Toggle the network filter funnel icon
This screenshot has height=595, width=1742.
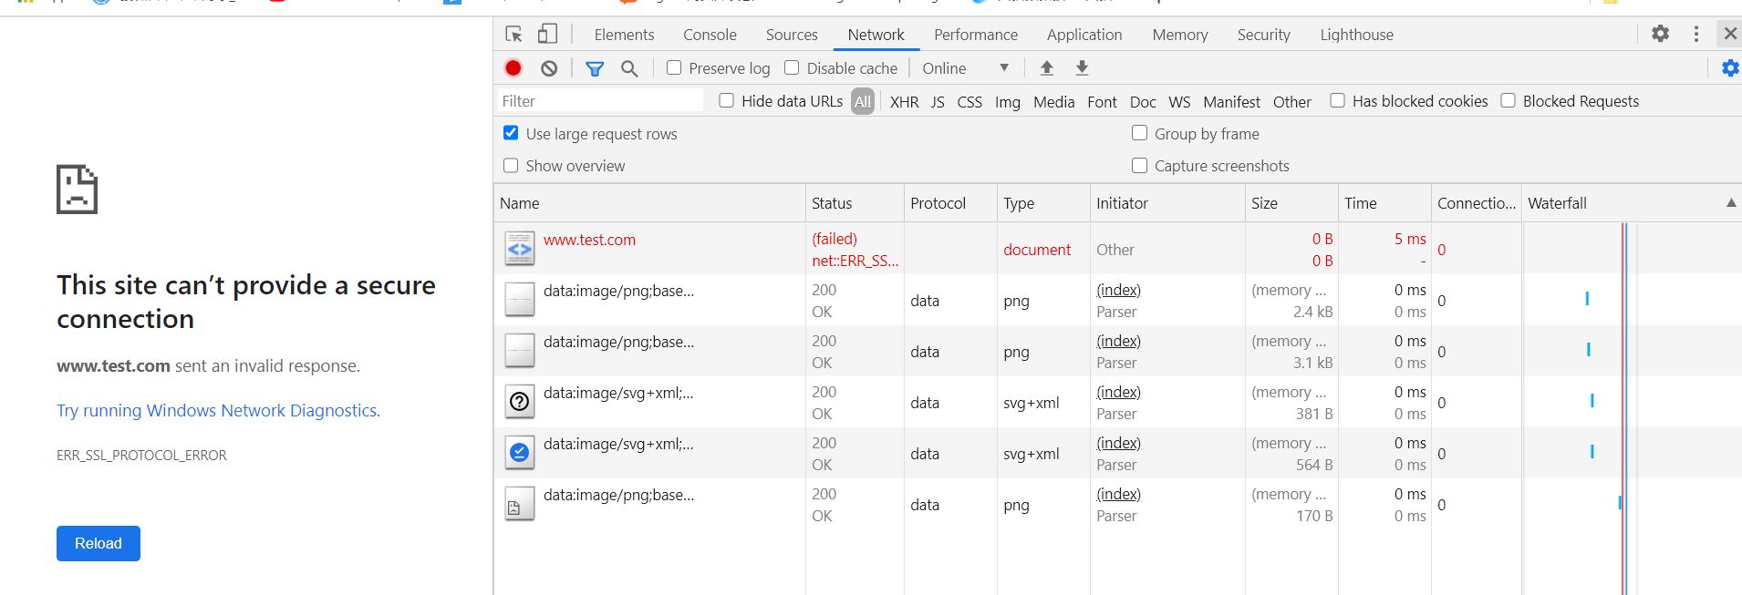click(x=595, y=68)
